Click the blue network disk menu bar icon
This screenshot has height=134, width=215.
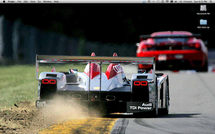[x=144, y=2]
